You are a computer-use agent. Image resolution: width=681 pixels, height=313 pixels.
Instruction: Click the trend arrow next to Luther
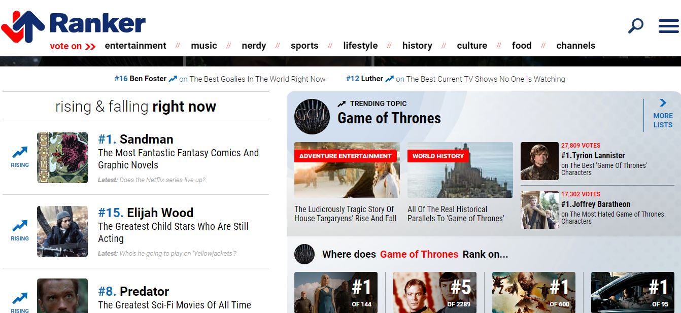pyautogui.click(x=390, y=79)
